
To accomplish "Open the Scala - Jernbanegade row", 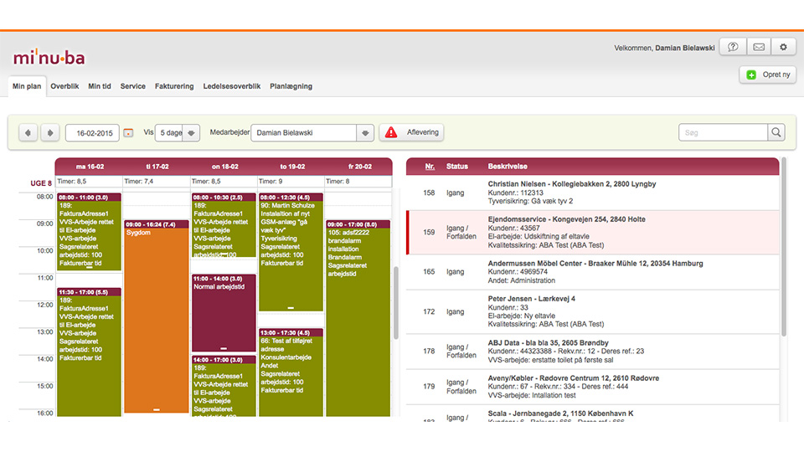I will (593, 414).
